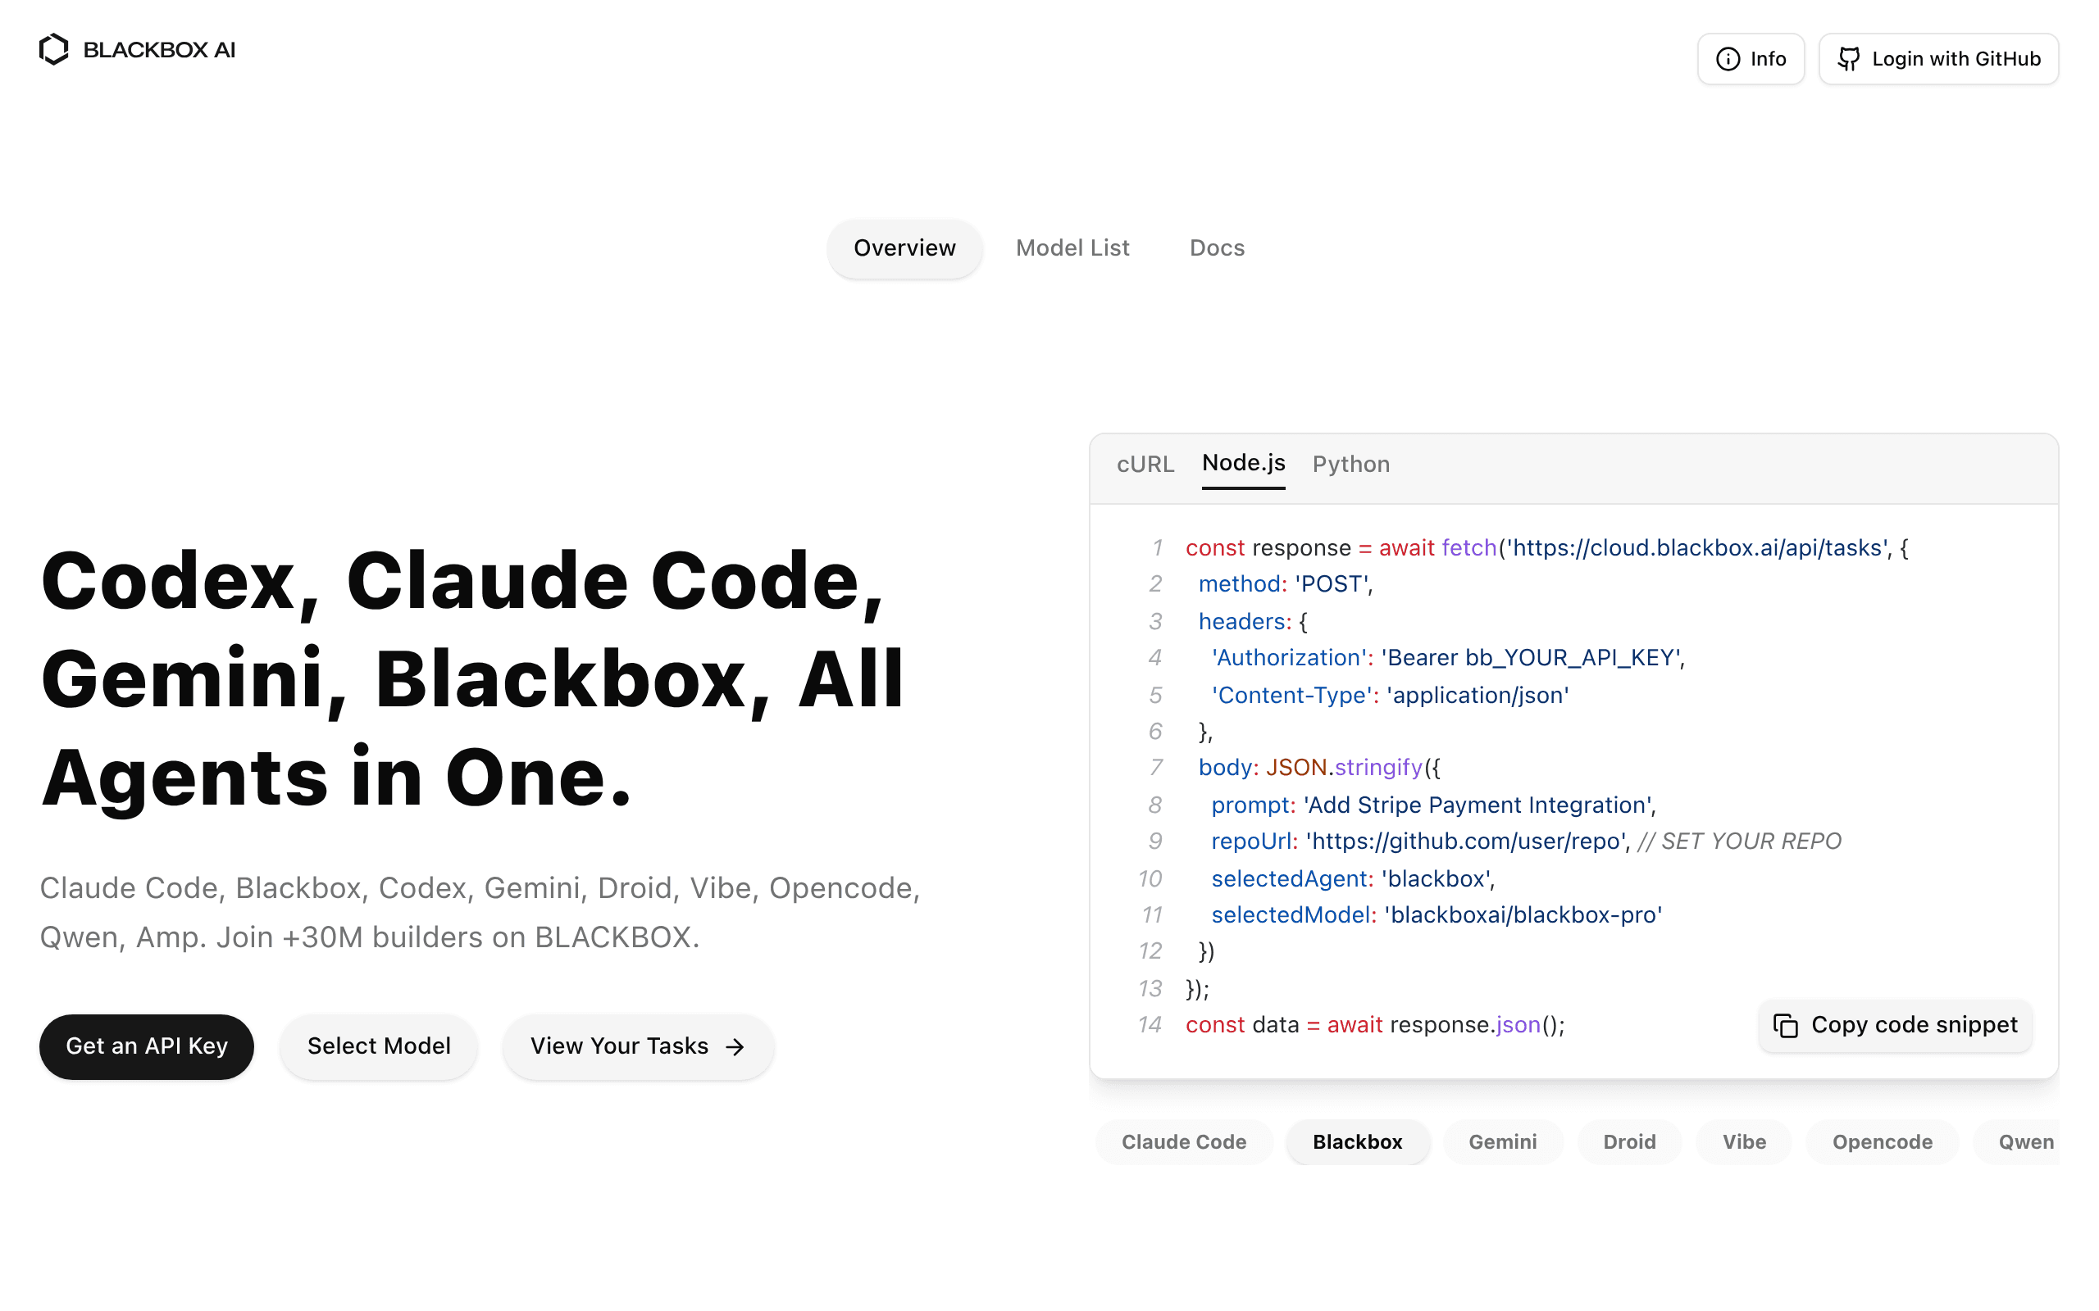
Task: Select the Claude Code agent chip
Action: pos(1183,1142)
